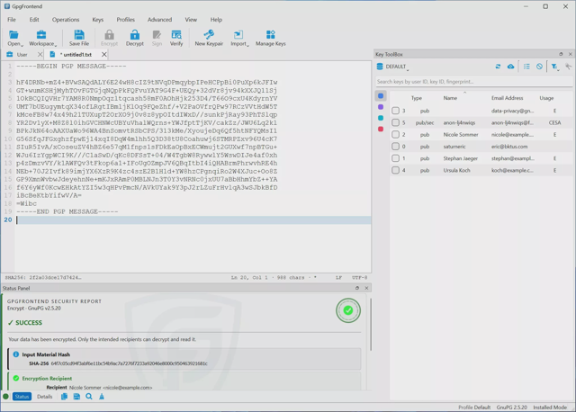Image resolution: width=576 pixels, height=412 pixels.
Task: Open the Keys menu
Action: coord(98,20)
